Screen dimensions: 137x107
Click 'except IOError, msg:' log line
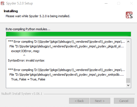25,51
